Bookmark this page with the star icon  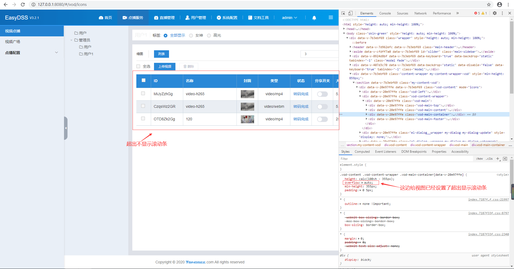coord(489,5)
